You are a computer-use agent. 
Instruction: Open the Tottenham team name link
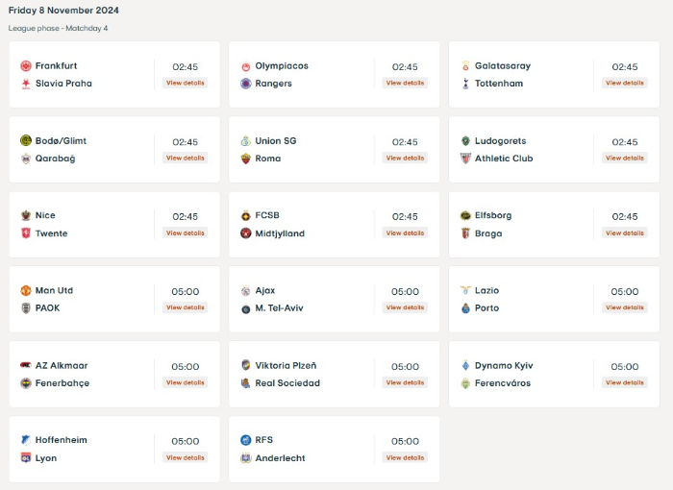click(499, 84)
